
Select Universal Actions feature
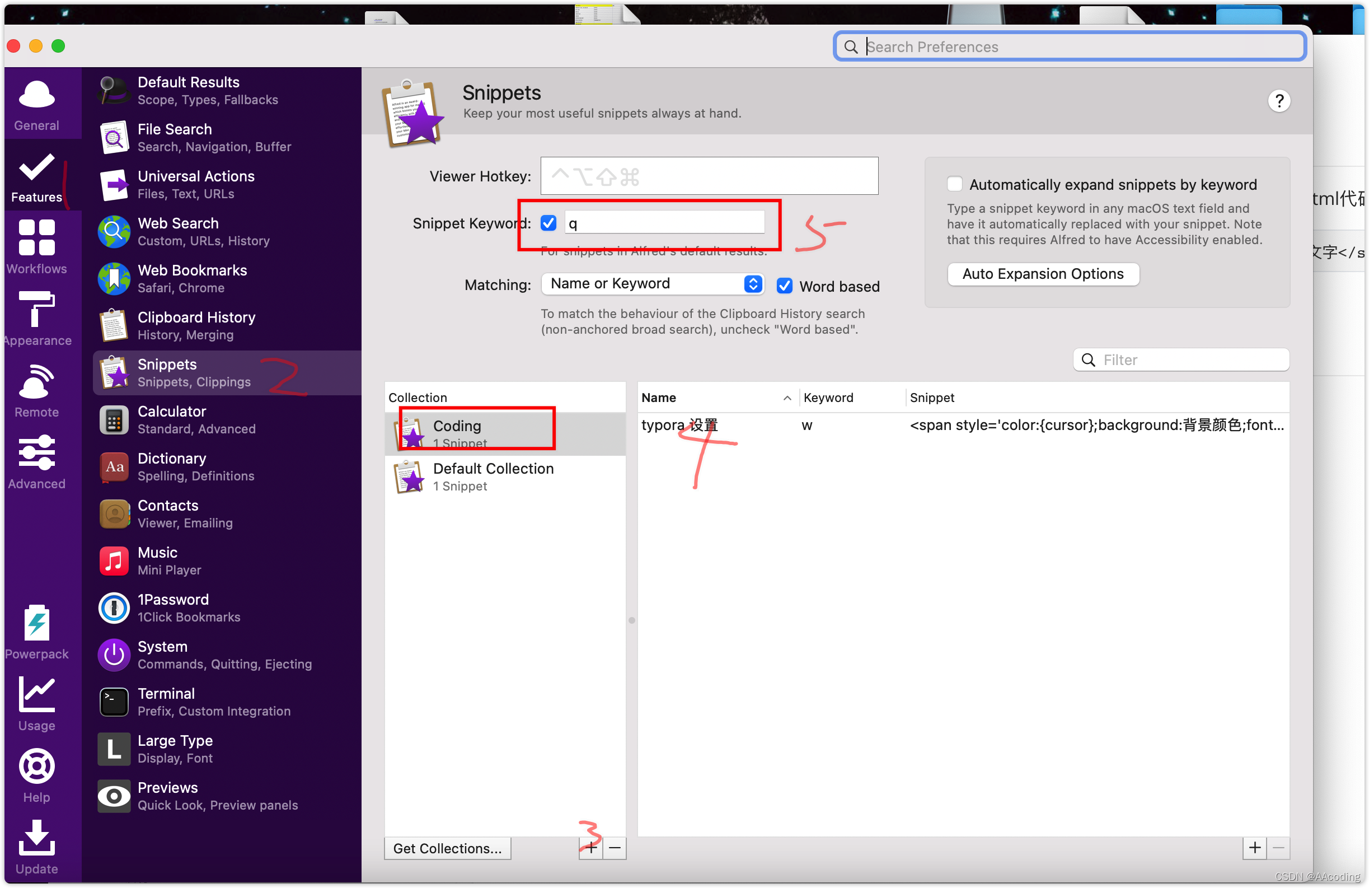[x=227, y=185]
